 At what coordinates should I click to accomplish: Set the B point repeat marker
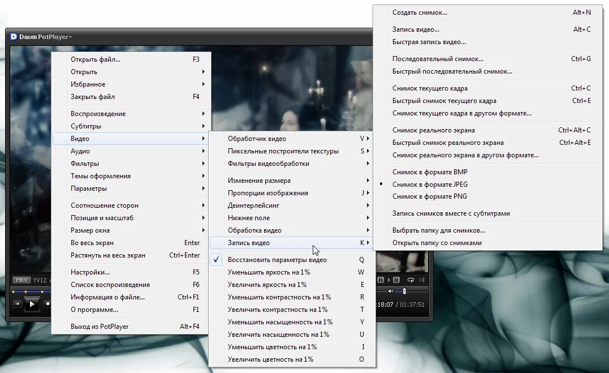pyautogui.click(x=396, y=280)
